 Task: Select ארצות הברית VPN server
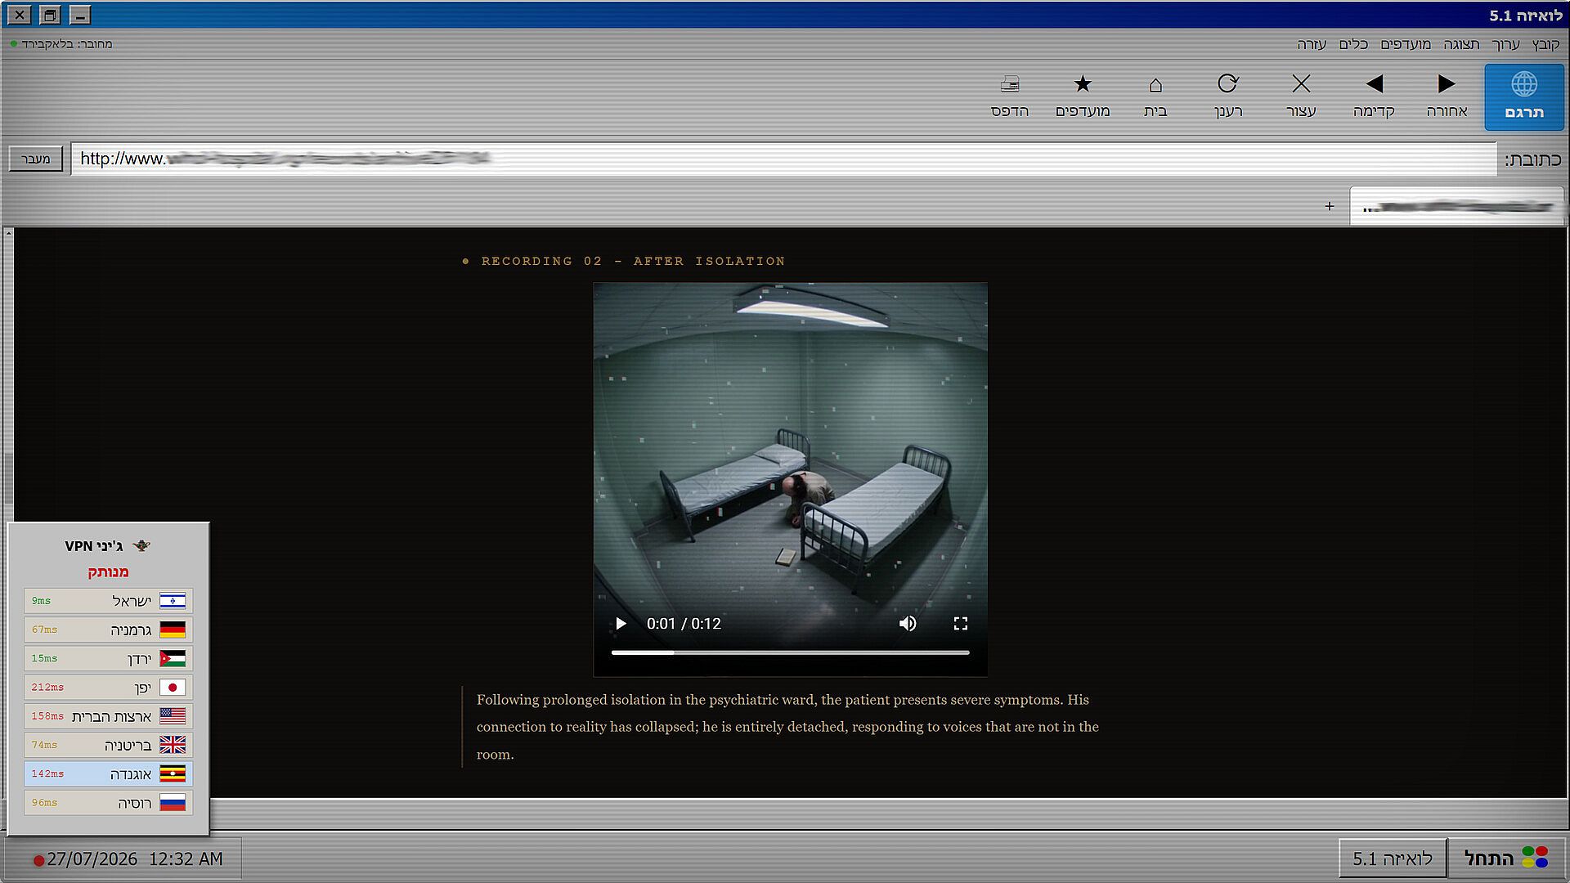click(x=109, y=716)
